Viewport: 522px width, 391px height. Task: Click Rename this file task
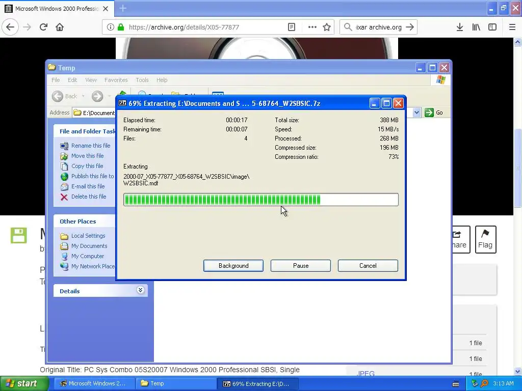[85, 146]
